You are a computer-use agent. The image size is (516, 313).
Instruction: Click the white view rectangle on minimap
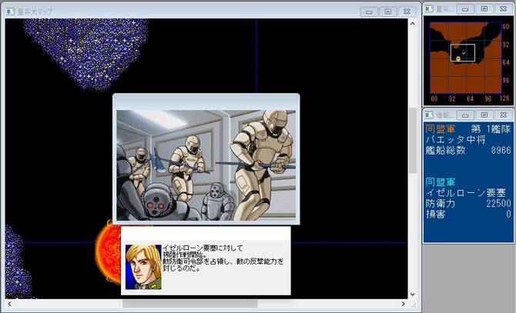tap(463, 53)
